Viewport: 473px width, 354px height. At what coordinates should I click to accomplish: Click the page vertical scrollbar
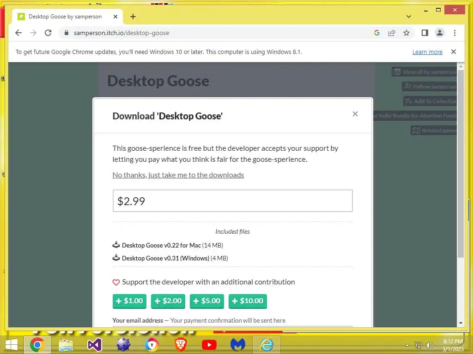[461, 164]
